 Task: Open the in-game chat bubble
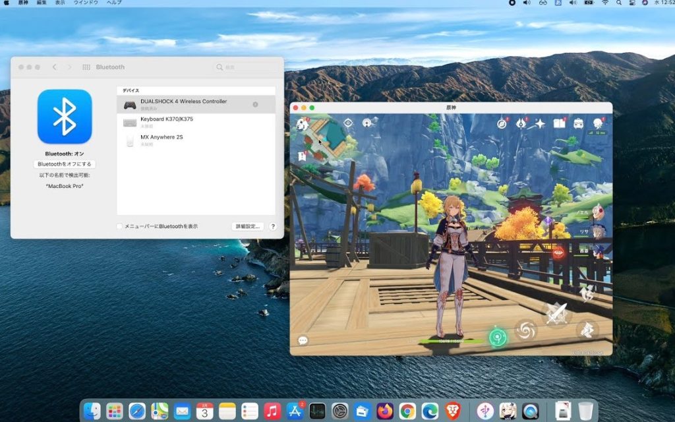[x=303, y=340]
